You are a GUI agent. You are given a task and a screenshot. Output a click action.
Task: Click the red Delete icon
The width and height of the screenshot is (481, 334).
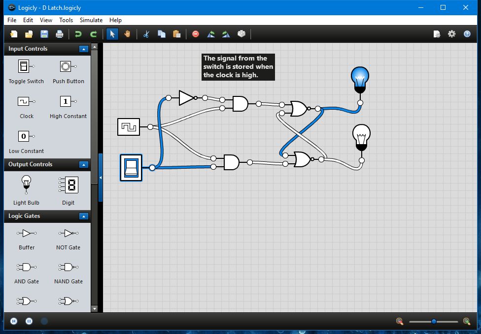pos(195,33)
